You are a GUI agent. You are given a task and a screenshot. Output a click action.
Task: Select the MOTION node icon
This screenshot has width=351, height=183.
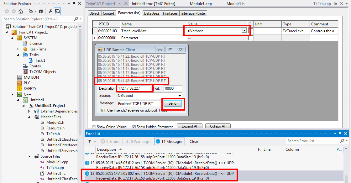20,77
